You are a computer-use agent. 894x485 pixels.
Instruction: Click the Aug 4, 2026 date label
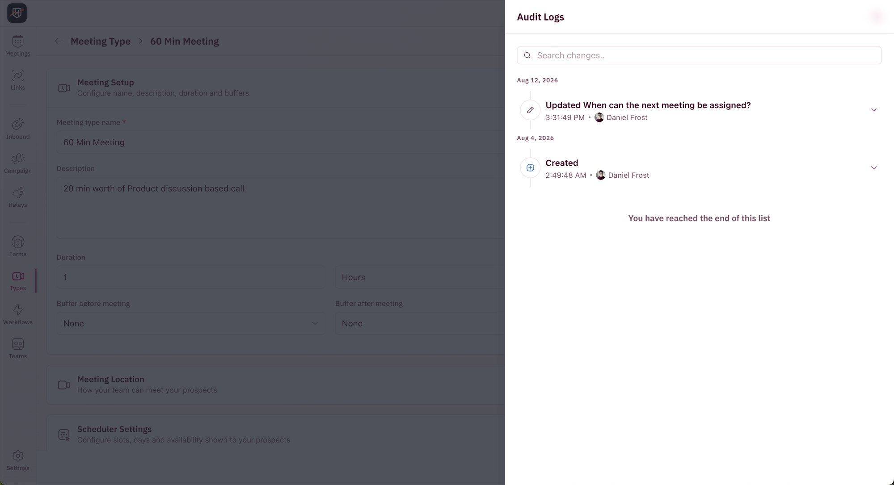point(536,138)
